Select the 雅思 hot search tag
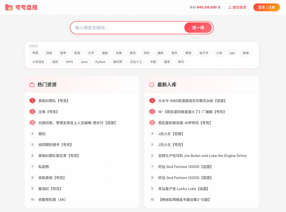The height and width of the screenshot is (212, 286). click(167, 62)
